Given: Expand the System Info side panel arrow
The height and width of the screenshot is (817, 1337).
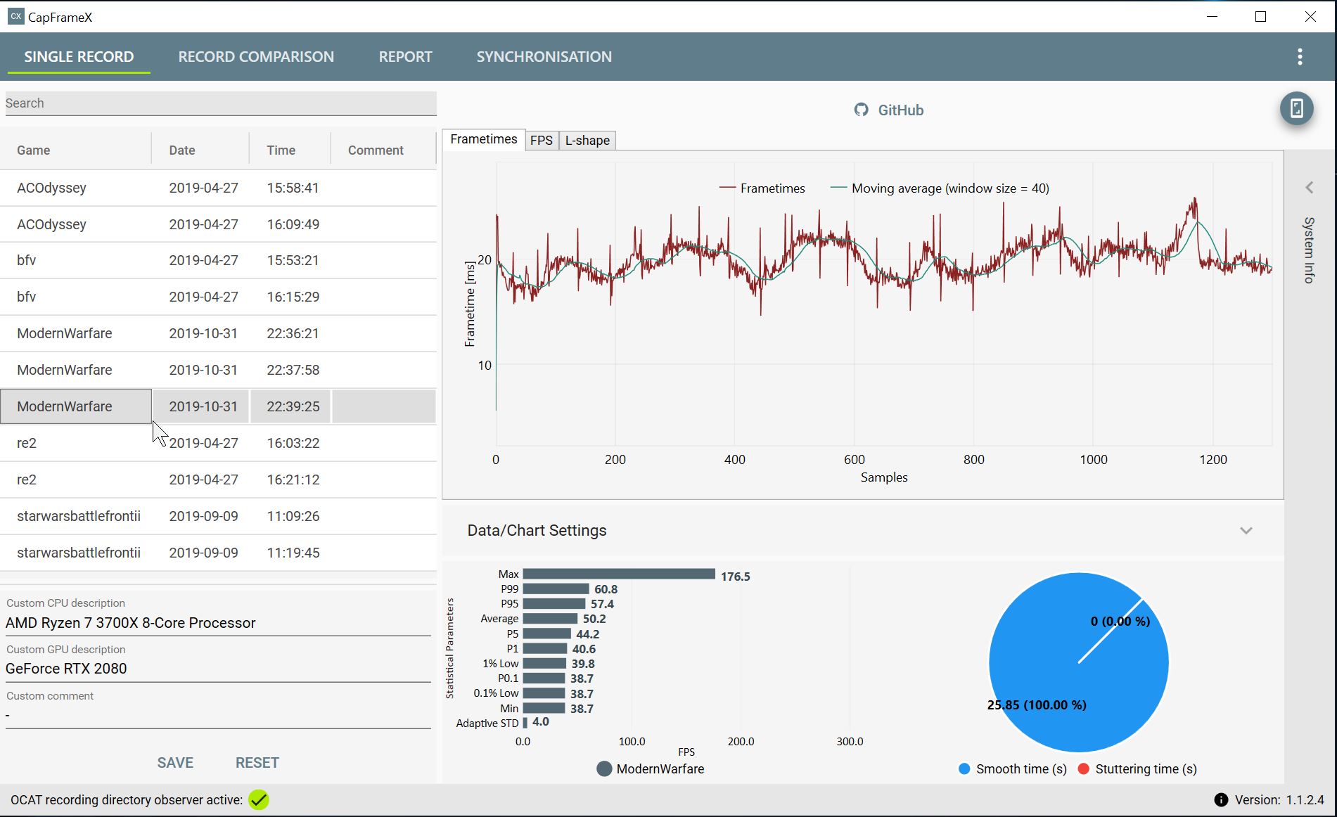Looking at the screenshot, I should click(1309, 187).
